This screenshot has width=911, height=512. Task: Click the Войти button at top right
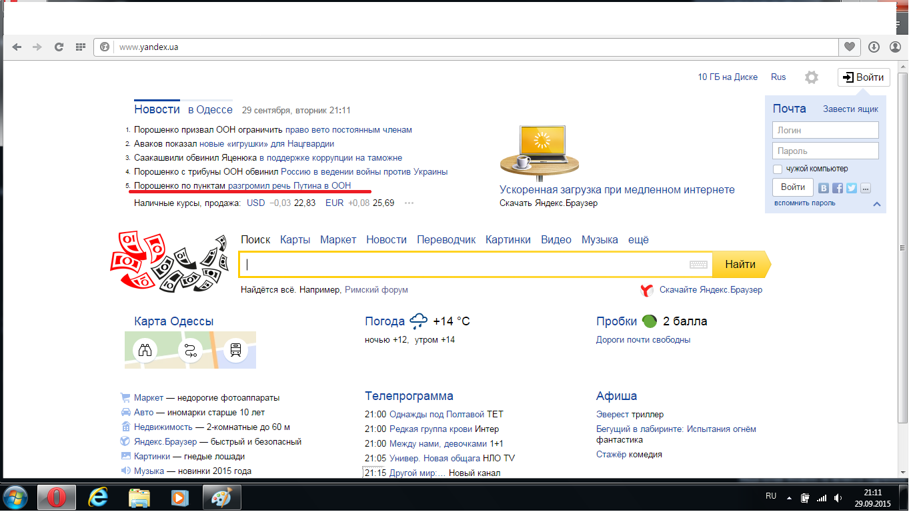(864, 77)
